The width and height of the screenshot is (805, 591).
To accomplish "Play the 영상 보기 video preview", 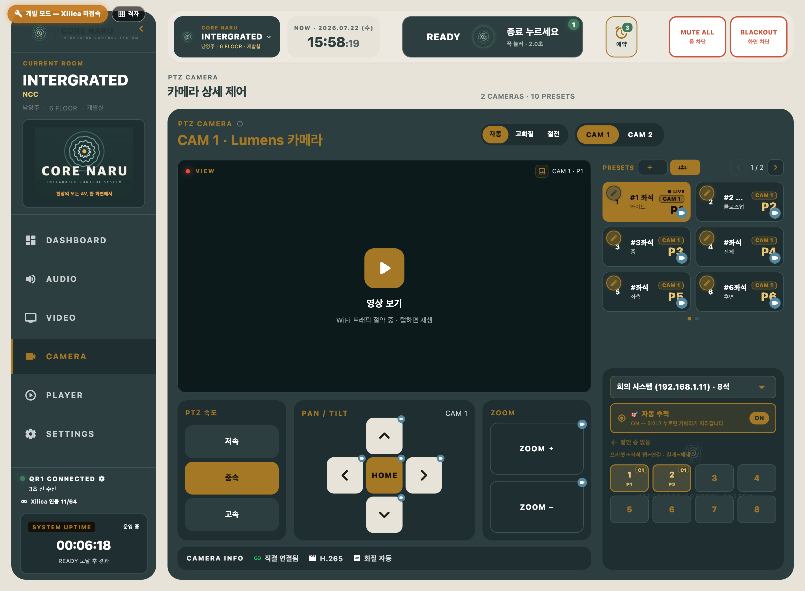I will 384,268.
